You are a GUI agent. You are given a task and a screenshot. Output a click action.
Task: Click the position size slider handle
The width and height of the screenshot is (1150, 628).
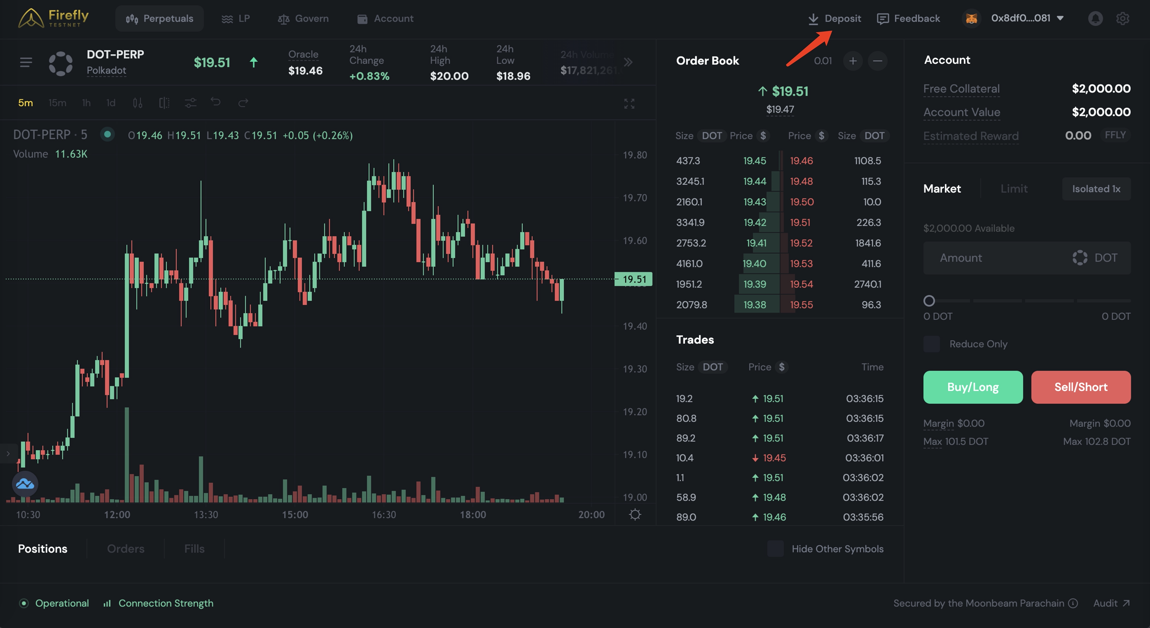[929, 300]
